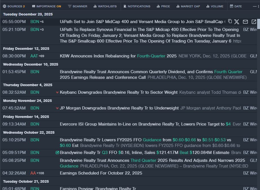Click BDN ticker on 05:09:51PM row
The image size is (260, 190).
point(35,153)
